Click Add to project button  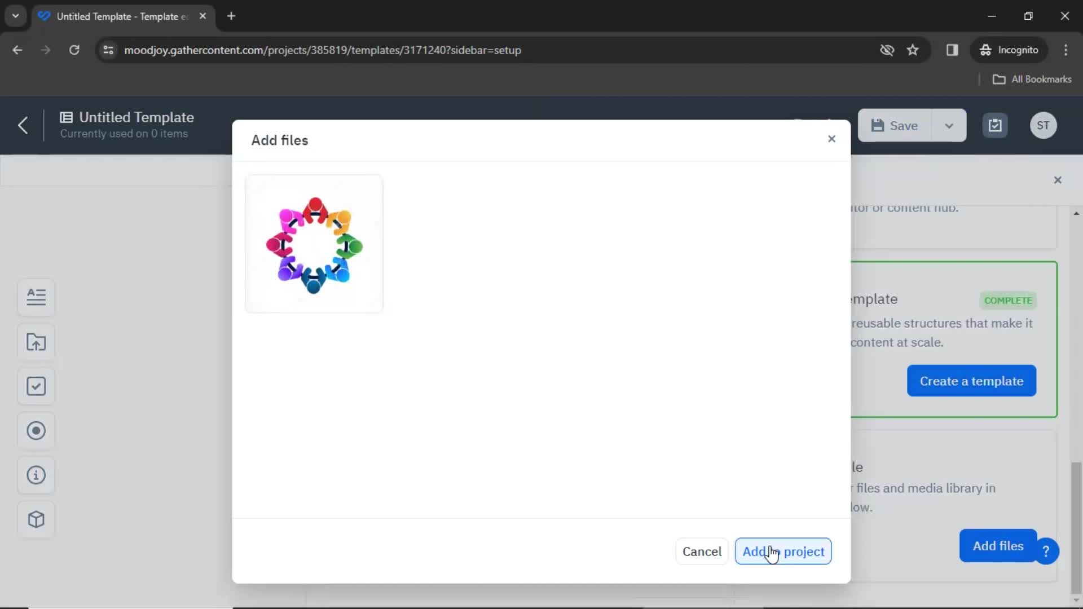783,551
